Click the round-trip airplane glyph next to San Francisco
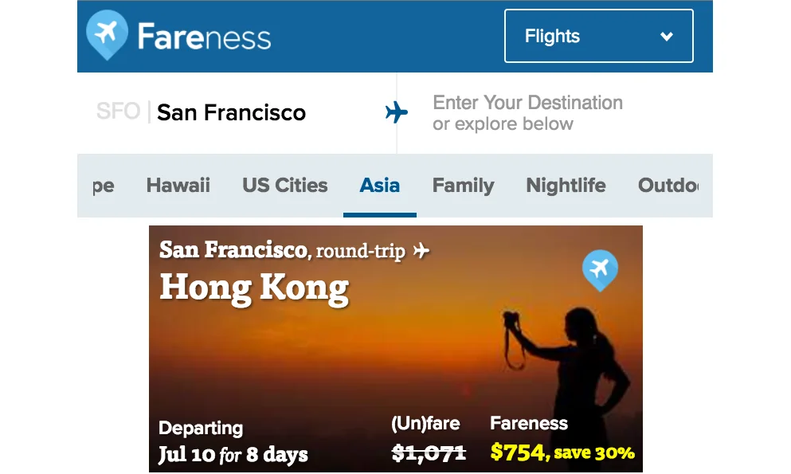 (422, 250)
